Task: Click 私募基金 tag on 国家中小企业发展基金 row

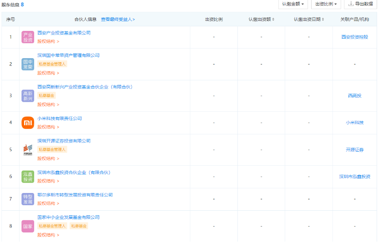Action: (79, 226)
